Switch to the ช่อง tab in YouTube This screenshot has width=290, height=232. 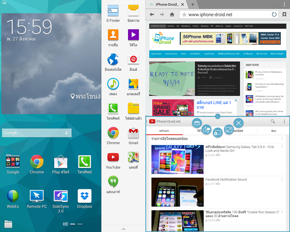tap(274, 130)
